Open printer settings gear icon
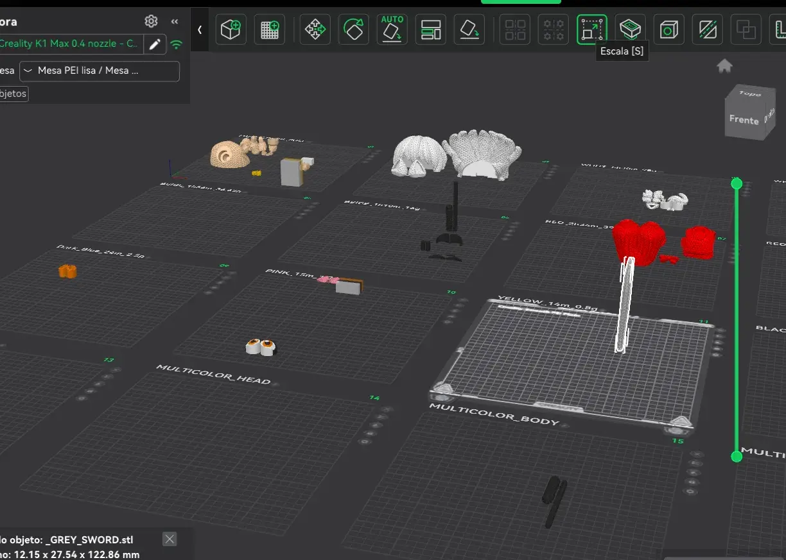 (x=152, y=21)
